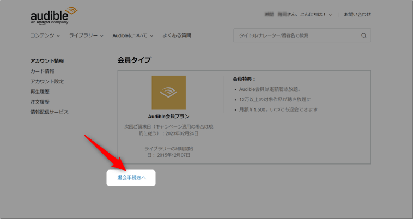Click the 会員特典 benefits heading
The width and height of the screenshot is (413, 219).
(x=244, y=79)
